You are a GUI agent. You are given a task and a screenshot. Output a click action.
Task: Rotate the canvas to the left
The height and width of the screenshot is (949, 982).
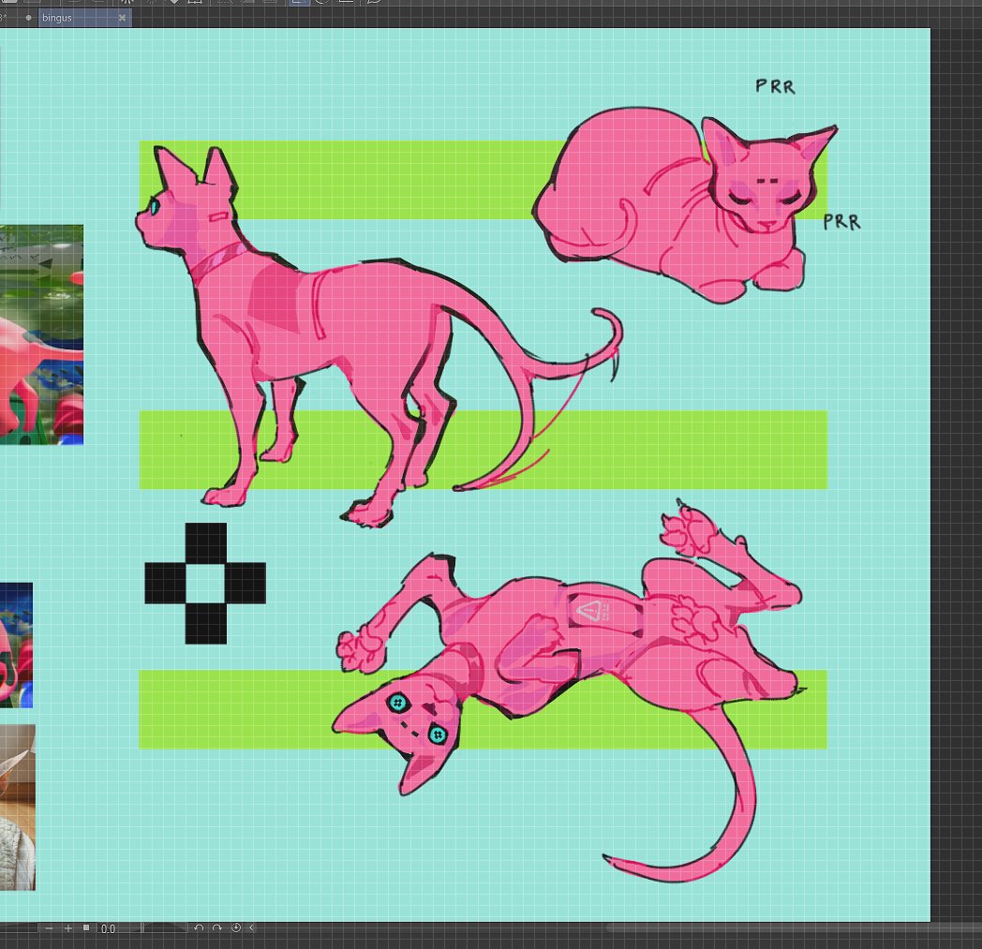199,928
